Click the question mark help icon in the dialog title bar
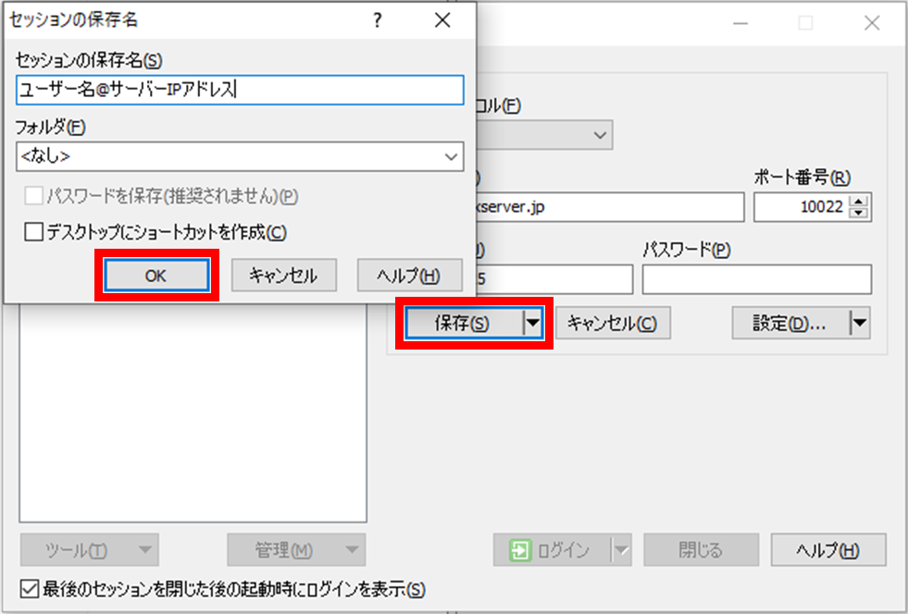Image resolution: width=908 pixels, height=614 pixels. [377, 19]
